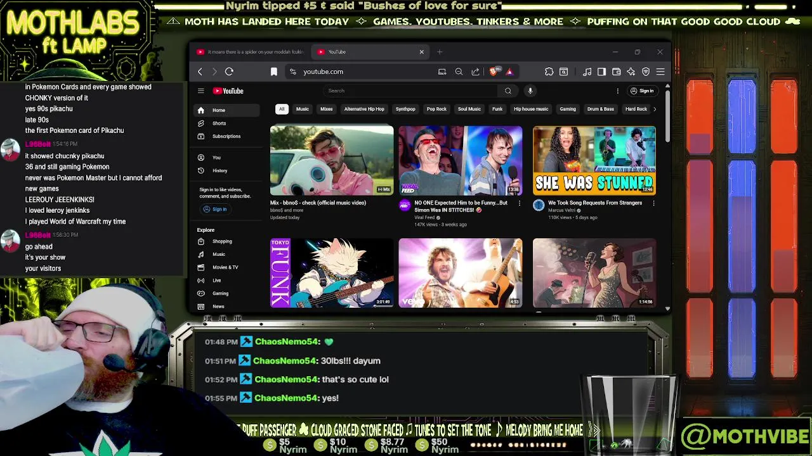Start voice search with the microphone icon
This screenshot has height=456, width=812.
coord(530,91)
